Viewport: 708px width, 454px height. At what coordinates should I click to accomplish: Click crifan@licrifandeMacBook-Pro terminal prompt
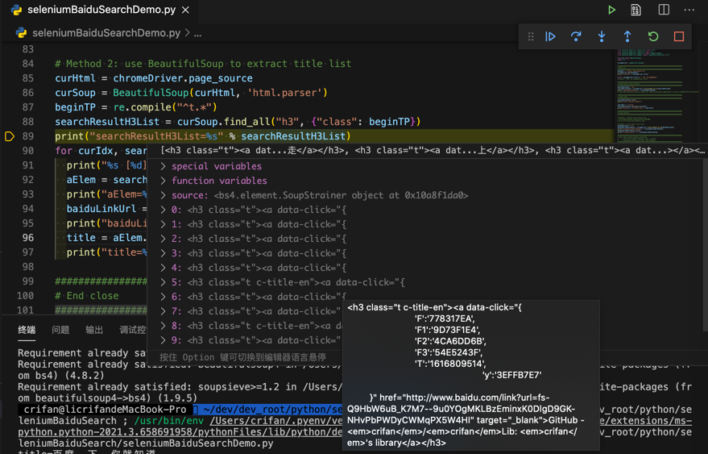[x=105, y=409]
